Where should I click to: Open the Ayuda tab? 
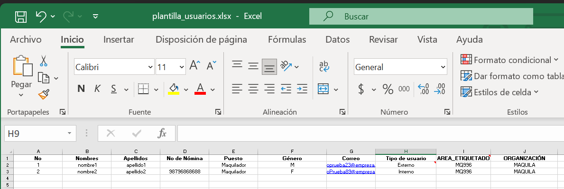pyautogui.click(x=470, y=39)
